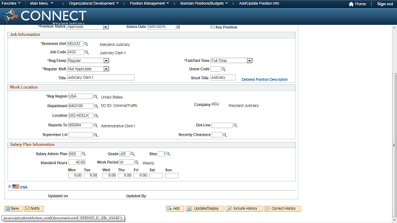Open the Location lookup magnifier
The height and width of the screenshot is (223, 397).
point(96,116)
